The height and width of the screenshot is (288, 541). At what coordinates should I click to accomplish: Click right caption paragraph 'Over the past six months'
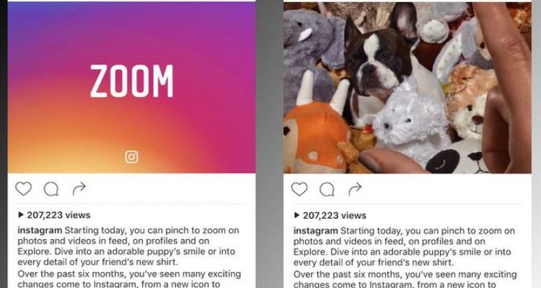point(405,279)
